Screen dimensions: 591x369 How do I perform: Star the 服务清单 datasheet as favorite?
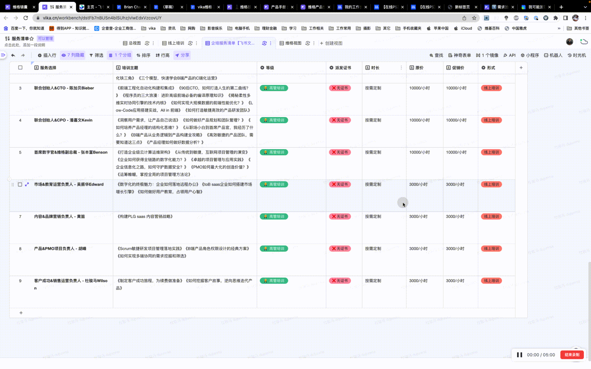[32, 39]
